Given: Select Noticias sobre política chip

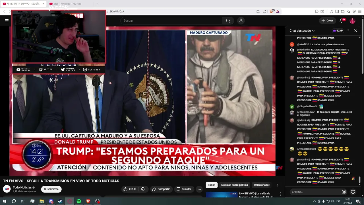Looking at the screenshot, I should [235, 185].
